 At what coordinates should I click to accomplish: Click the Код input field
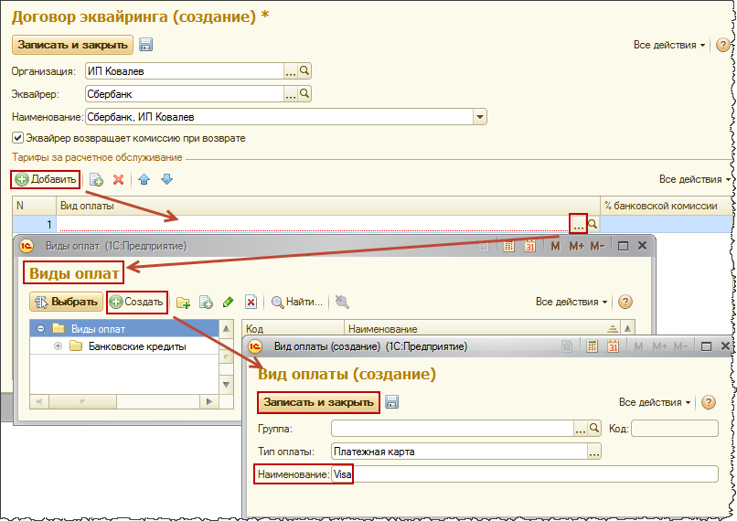click(x=675, y=429)
